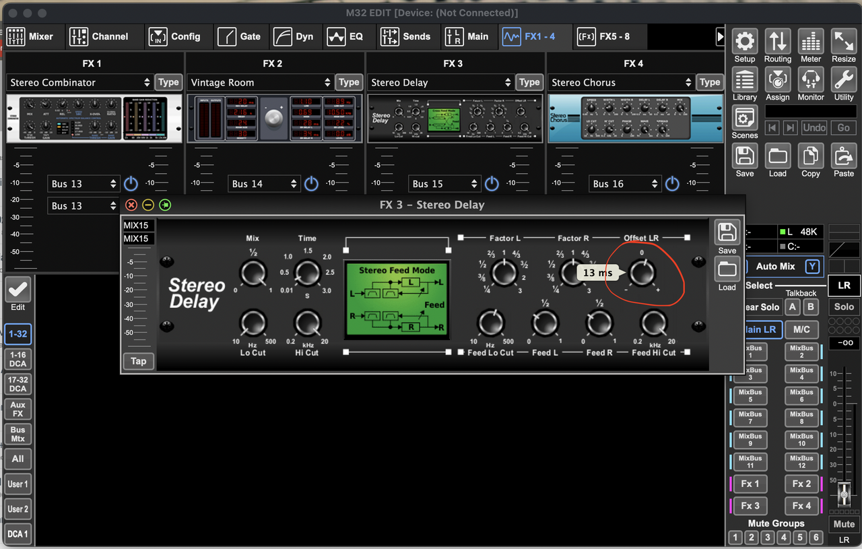
Task: Toggle the FX 2 power button
Action: point(311,183)
